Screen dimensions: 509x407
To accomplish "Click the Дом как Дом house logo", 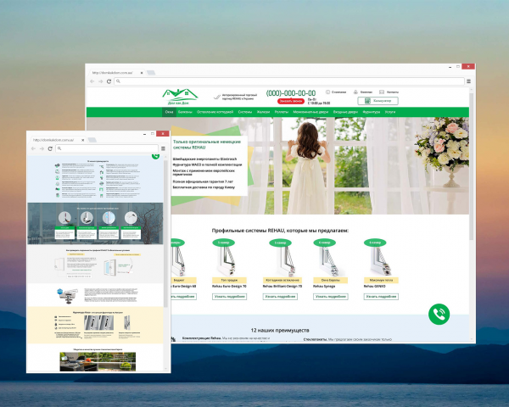I will pyautogui.click(x=180, y=97).
